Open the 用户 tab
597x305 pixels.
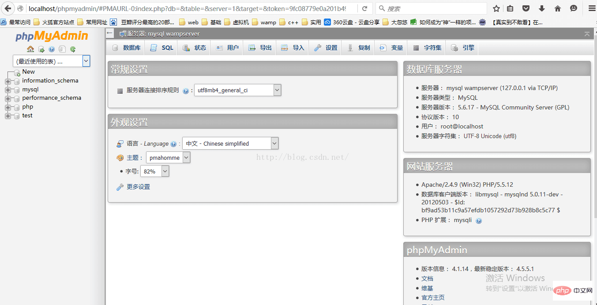(227, 48)
